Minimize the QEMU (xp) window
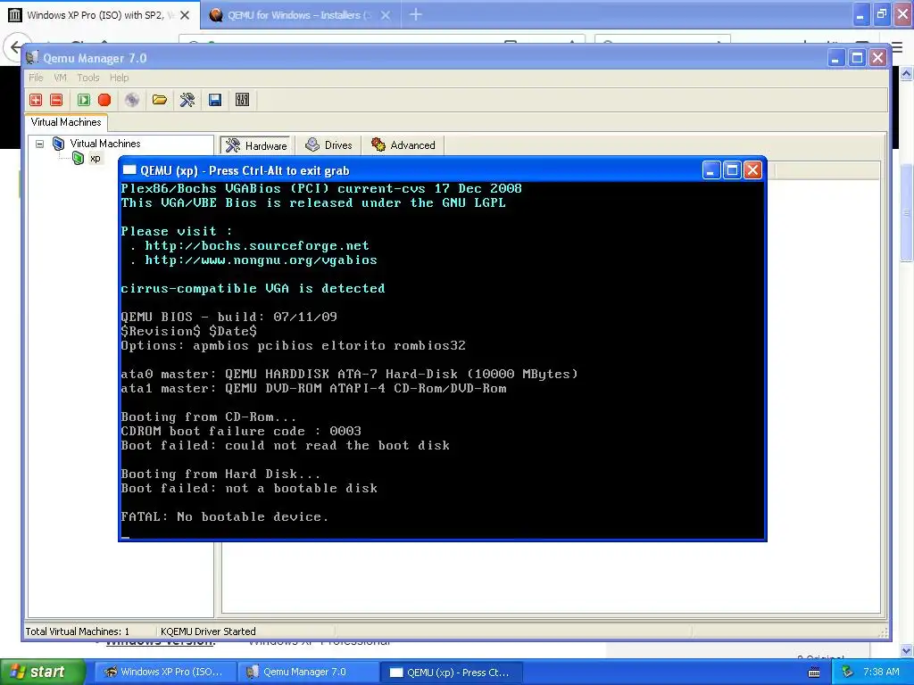Viewport: 914px width, 685px height. click(x=710, y=170)
